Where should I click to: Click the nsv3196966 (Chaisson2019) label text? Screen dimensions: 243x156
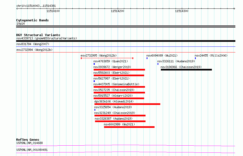(181, 67)
